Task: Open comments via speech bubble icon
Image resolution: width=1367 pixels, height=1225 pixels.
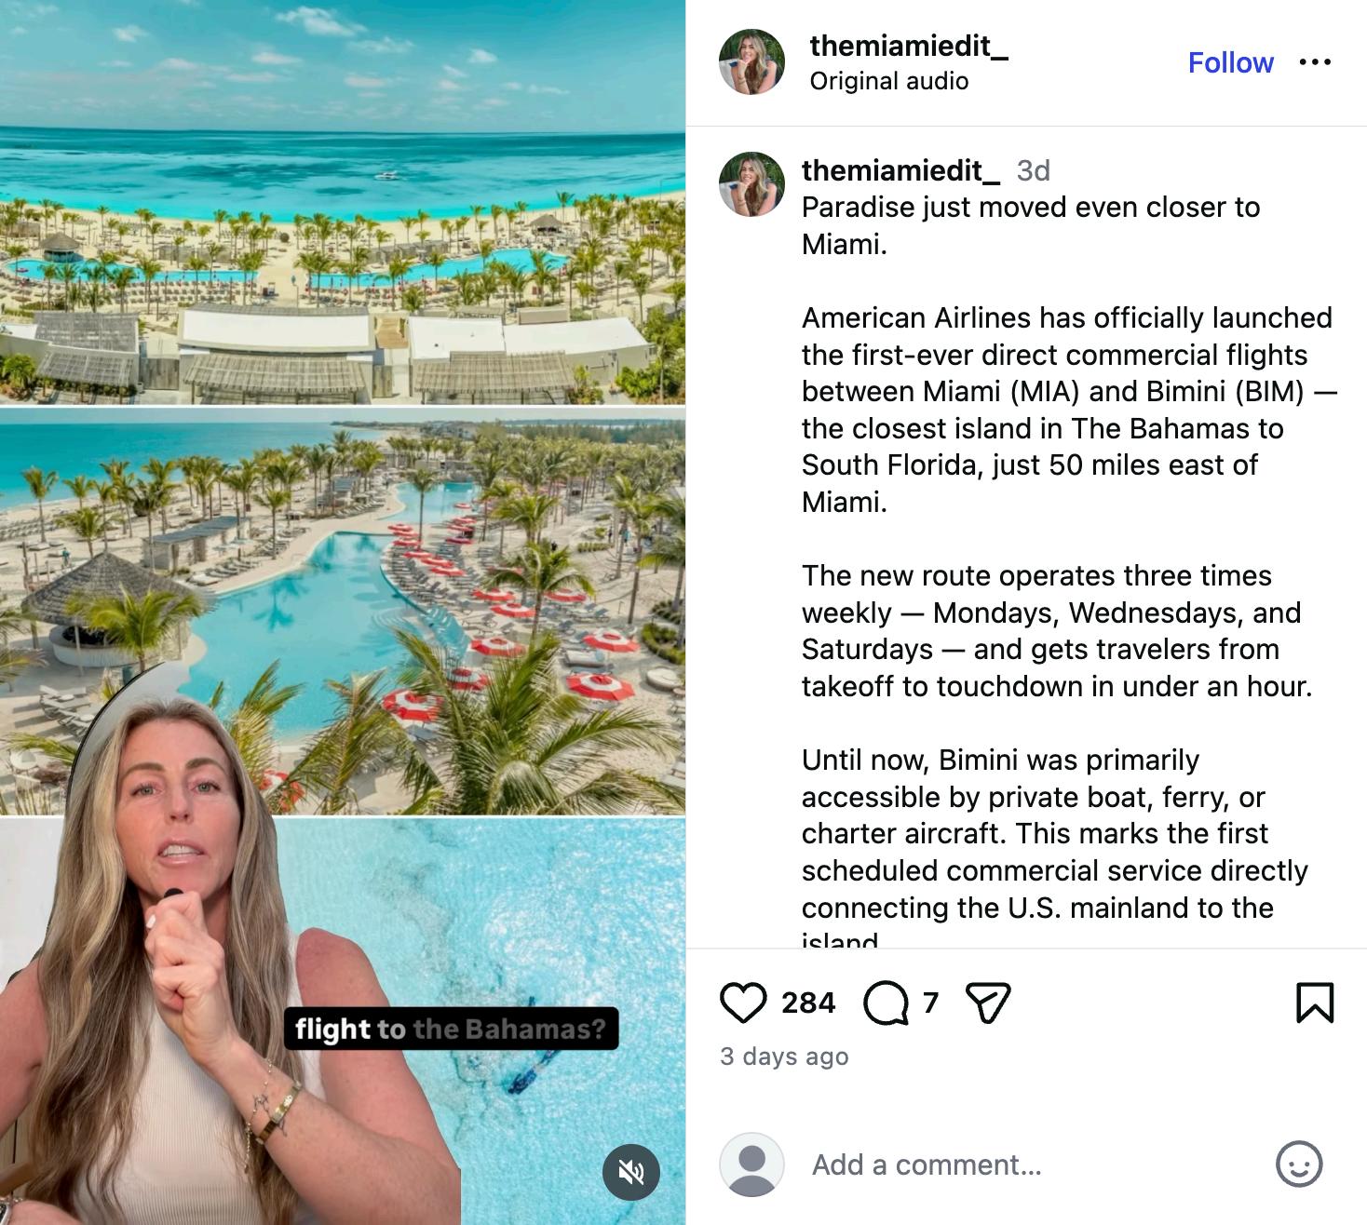Action: [x=886, y=1003]
